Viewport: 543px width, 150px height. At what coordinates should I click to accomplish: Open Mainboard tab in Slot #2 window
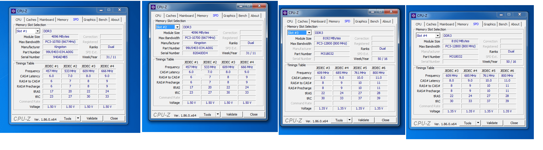point(186,16)
